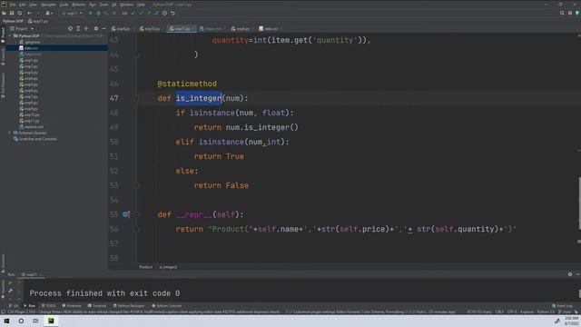The width and height of the screenshot is (581, 327).
Task: Toggle the TODO tool window button
Action: coord(48,306)
